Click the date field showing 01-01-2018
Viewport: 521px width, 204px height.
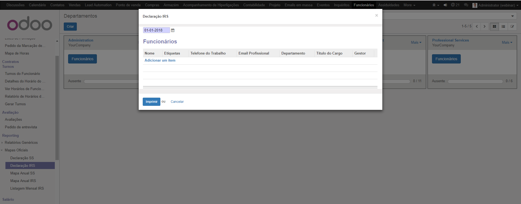[156, 30]
